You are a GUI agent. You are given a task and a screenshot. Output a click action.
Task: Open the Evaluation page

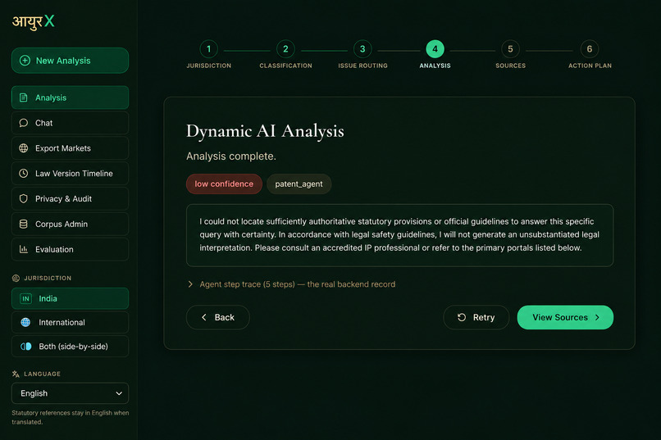pyautogui.click(x=70, y=249)
